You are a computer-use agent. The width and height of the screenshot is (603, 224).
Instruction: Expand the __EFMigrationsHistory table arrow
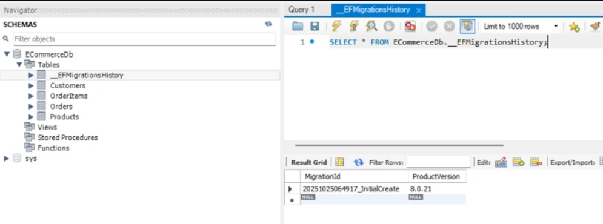[31, 75]
